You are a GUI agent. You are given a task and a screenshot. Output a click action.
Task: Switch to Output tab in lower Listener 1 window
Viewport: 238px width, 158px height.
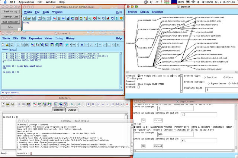click(72, 110)
